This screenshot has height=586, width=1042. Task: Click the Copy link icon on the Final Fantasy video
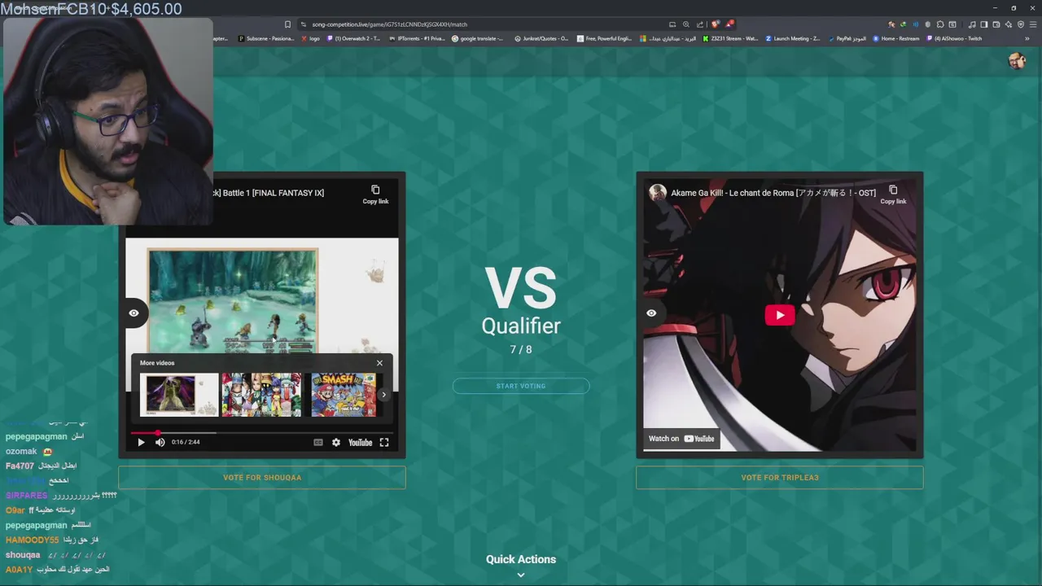375,190
